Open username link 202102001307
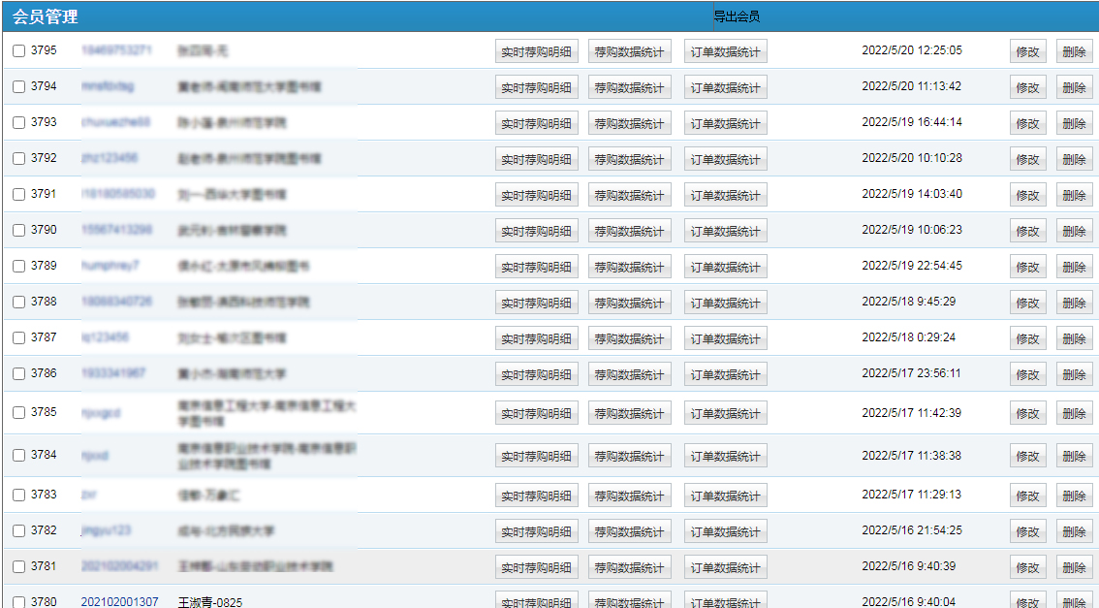1099x608 pixels. point(119,602)
